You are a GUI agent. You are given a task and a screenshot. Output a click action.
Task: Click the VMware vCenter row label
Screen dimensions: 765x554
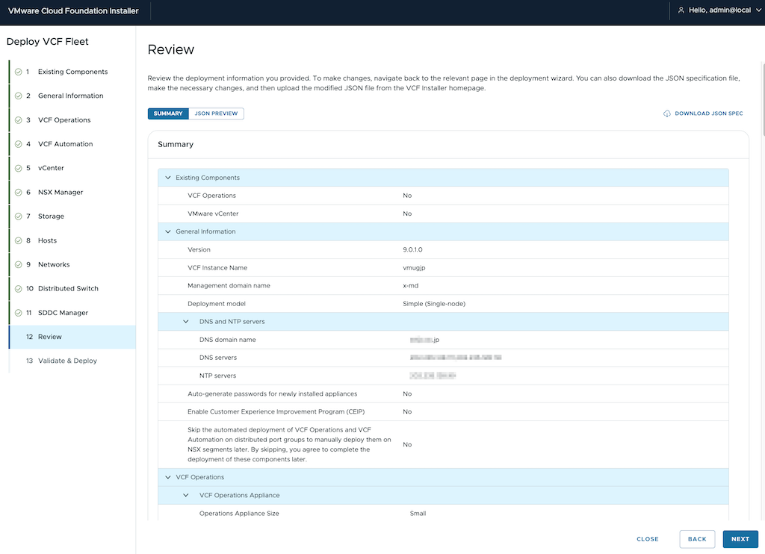(213, 214)
